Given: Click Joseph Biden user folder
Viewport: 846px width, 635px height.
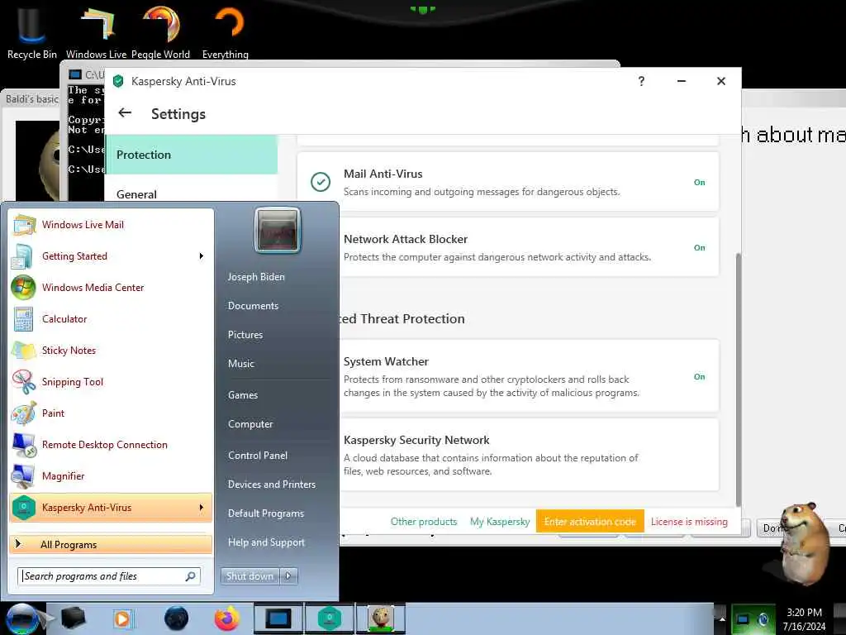Looking at the screenshot, I should coord(256,277).
